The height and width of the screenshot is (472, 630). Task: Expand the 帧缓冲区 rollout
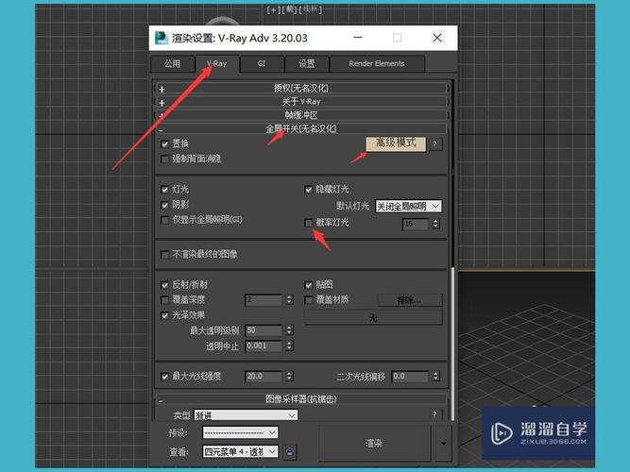301,115
